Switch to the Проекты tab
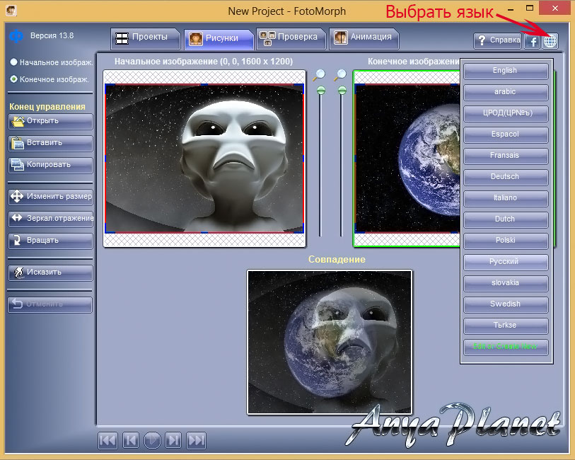The height and width of the screenshot is (460, 575). [142, 37]
